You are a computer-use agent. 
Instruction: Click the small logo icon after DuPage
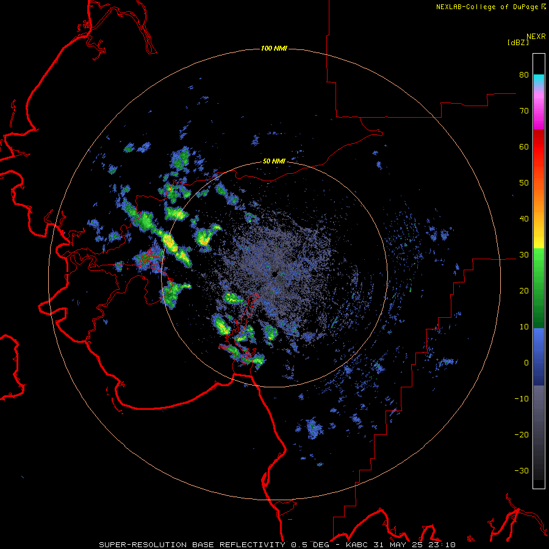544,6
